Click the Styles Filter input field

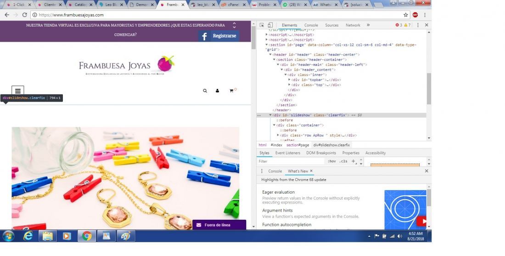tap(290, 161)
